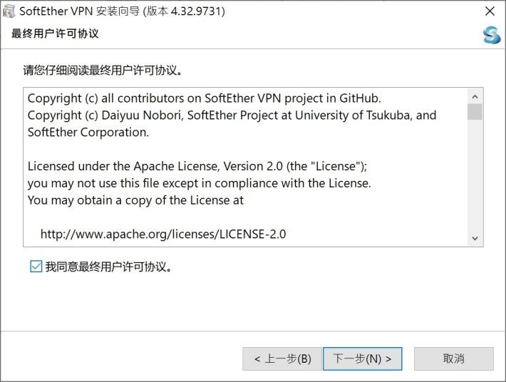The image size is (506, 382).
Task: Click the You may obtain a copy line
Action: (135, 200)
